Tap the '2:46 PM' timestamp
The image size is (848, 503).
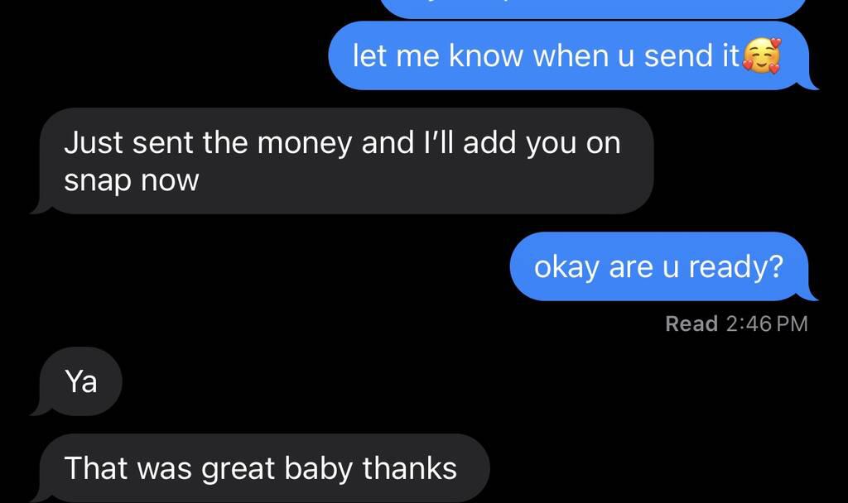(x=767, y=323)
